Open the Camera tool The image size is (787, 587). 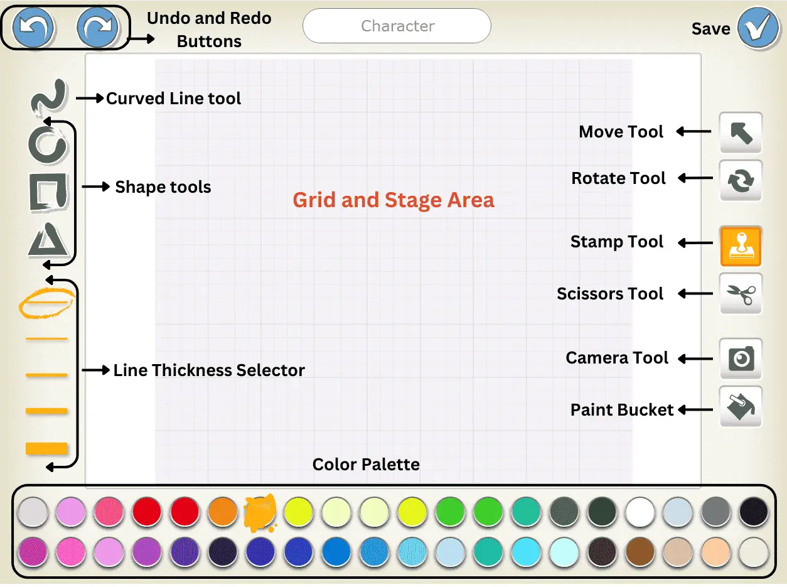[741, 358]
